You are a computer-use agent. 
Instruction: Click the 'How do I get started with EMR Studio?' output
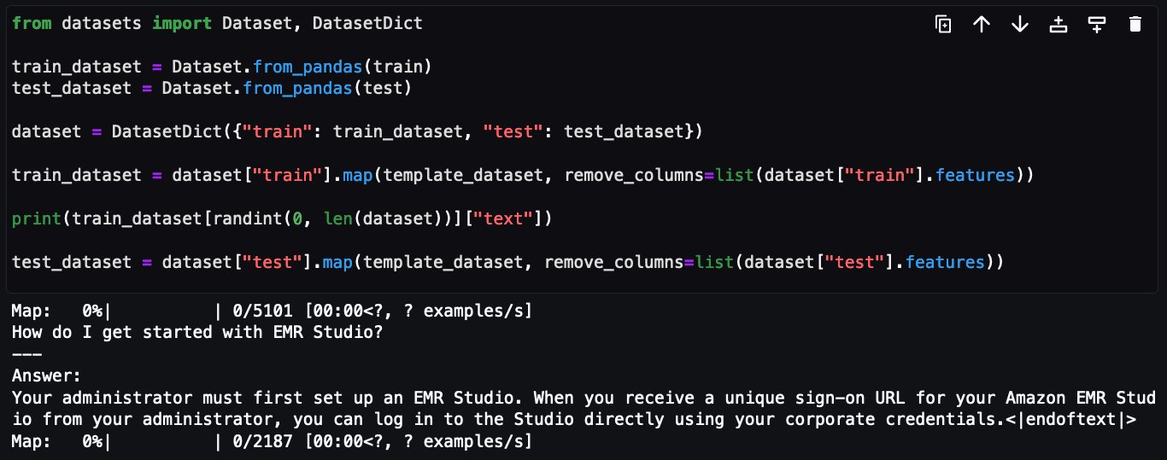(x=197, y=333)
